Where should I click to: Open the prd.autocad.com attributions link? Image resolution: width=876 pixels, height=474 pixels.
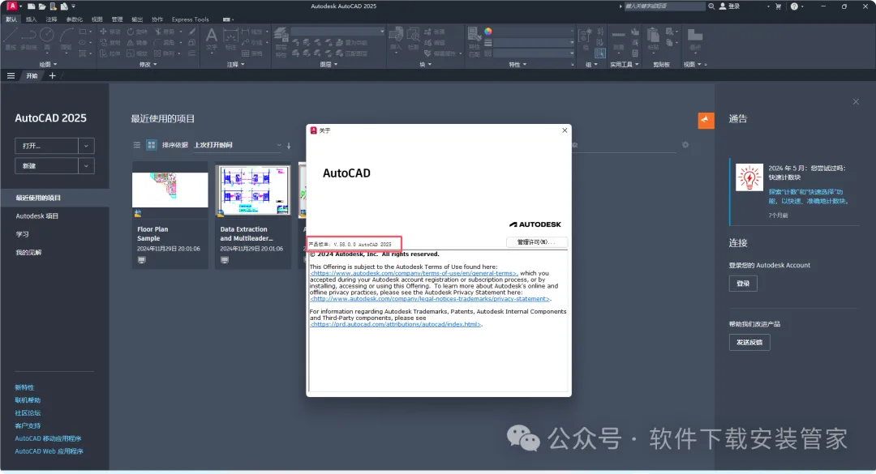pos(395,324)
